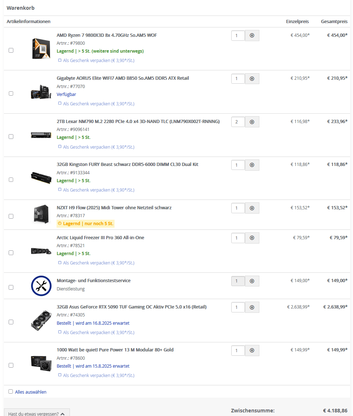Open the NZXT H9 Flow product link
This screenshot has height=416, width=353.
point(114,208)
